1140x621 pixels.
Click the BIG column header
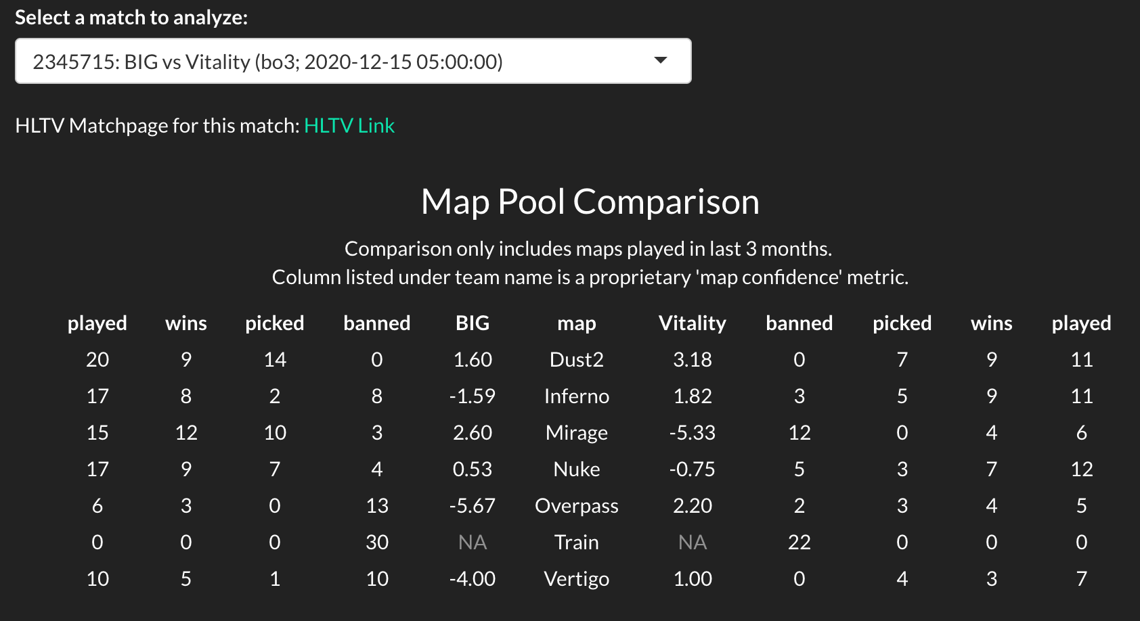pyautogui.click(x=472, y=323)
